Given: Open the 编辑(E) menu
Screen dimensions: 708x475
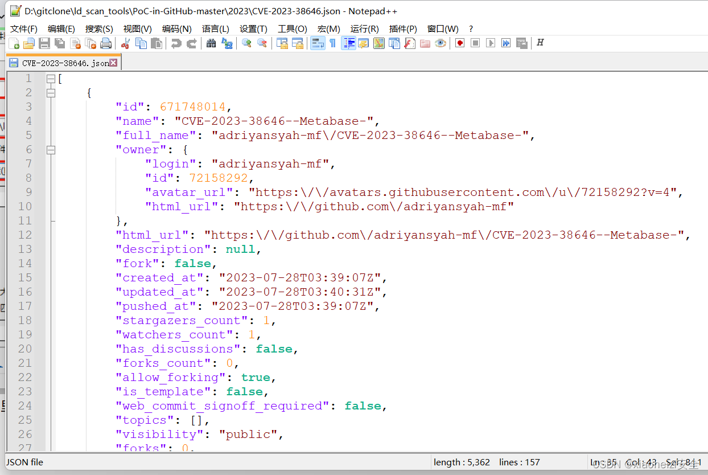Looking at the screenshot, I should pyautogui.click(x=61, y=28).
